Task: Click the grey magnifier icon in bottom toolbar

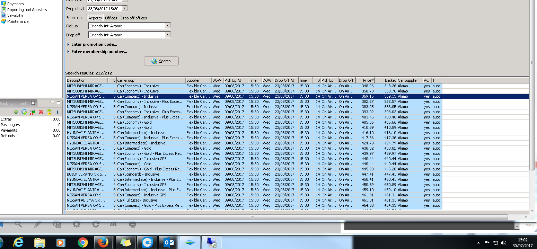Action: [18, 224]
